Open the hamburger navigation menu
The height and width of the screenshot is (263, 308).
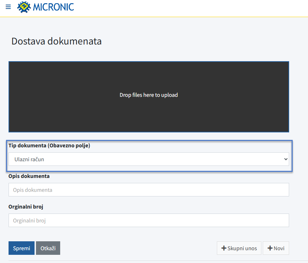point(8,7)
